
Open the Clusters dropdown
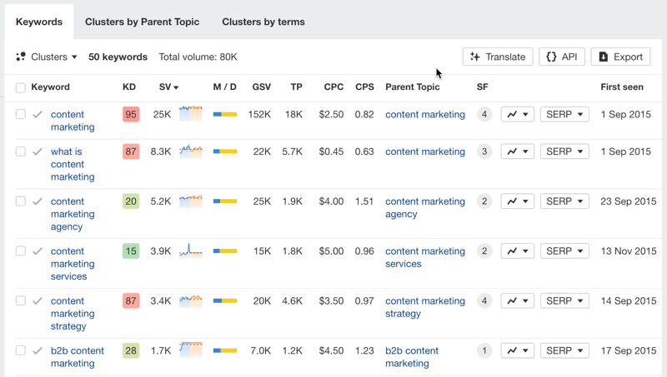click(47, 57)
